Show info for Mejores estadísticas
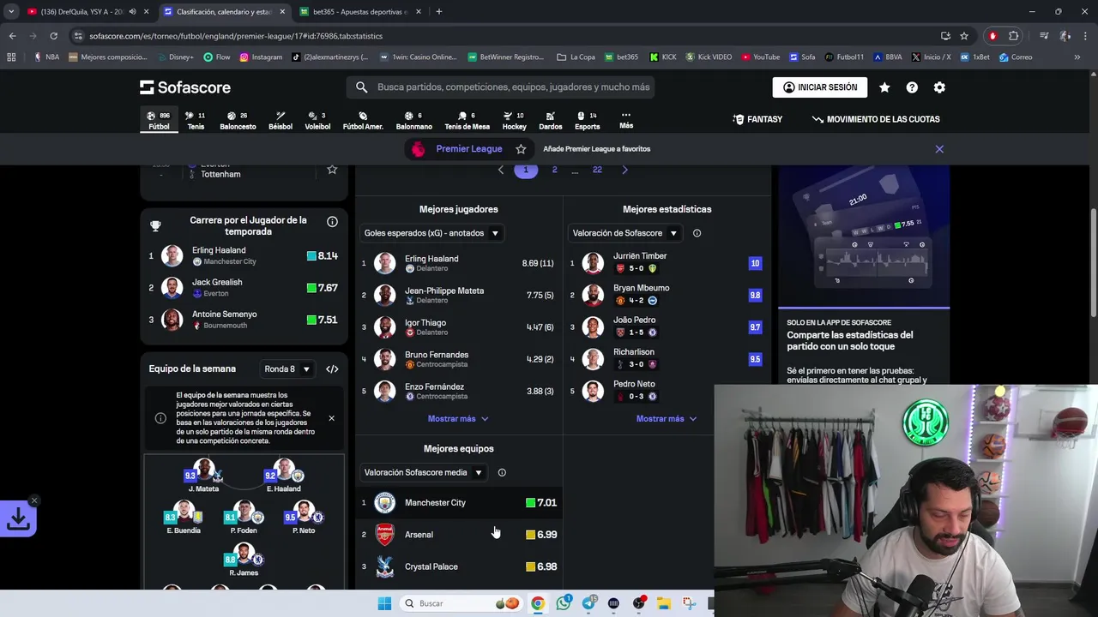Image resolution: width=1098 pixels, height=617 pixels. [x=697, y=233]
